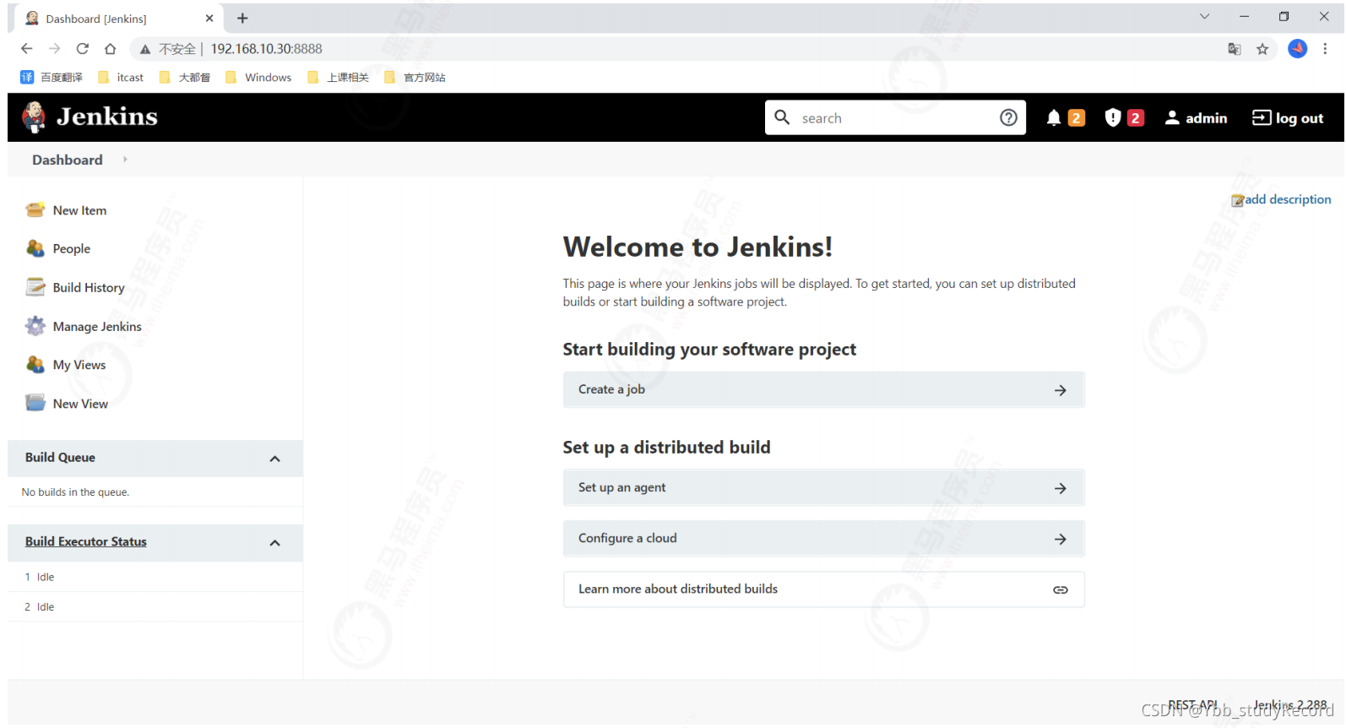Screen dimensions: 1346x728
Task: Collapse the Build Executor Status panel
Action: click(x=274, y=543)
